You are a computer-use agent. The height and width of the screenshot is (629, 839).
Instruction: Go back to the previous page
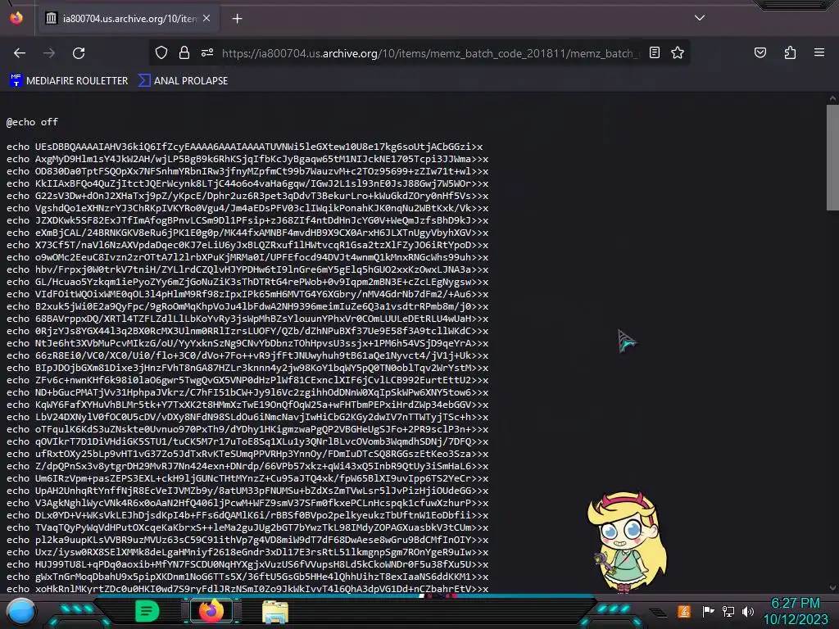[x=20, y=53]
